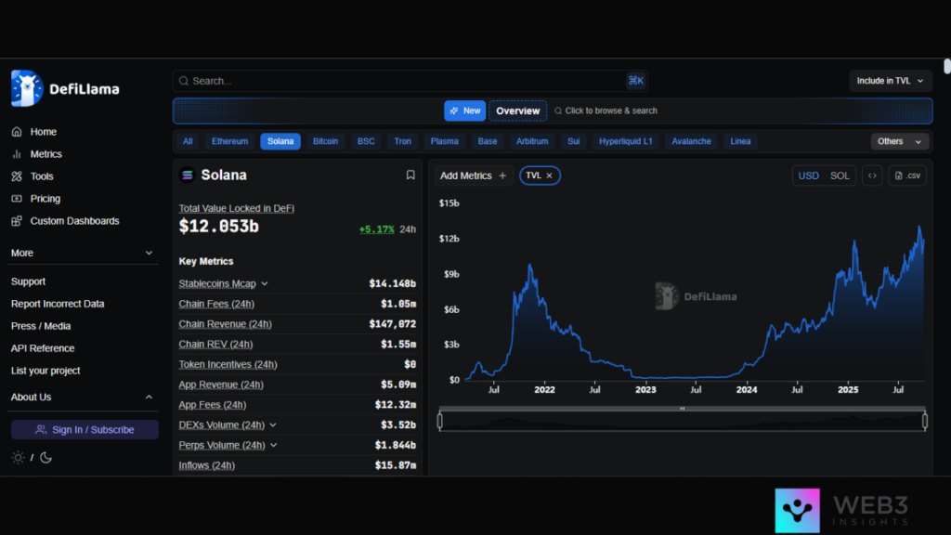Bookmark the Solana chain

(410, 175)
